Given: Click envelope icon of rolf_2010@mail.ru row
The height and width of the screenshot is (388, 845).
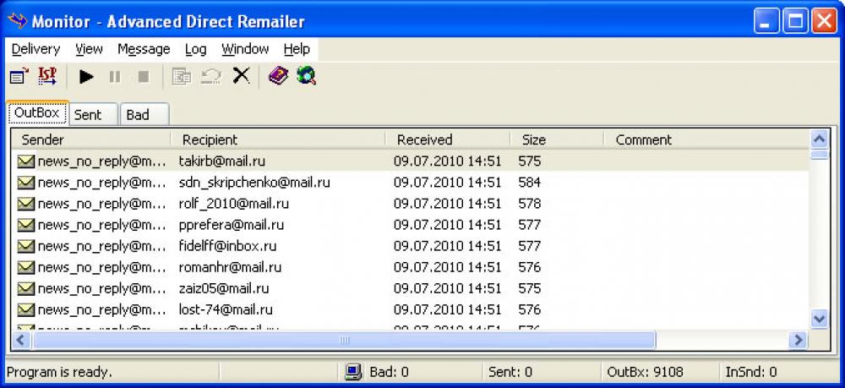Looking at the screenshot, I should point(26,204).
